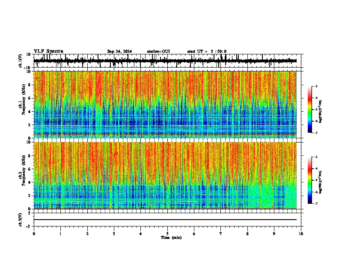Click the flat ch.3 voltage line
This screenshot has width=339, height=262.
point(165,220)
